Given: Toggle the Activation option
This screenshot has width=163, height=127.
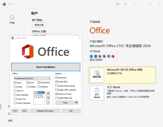Looking at the screenshot, I should [x=57, y=78].
